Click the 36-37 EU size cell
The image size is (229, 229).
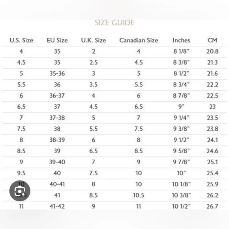(57, 96)
